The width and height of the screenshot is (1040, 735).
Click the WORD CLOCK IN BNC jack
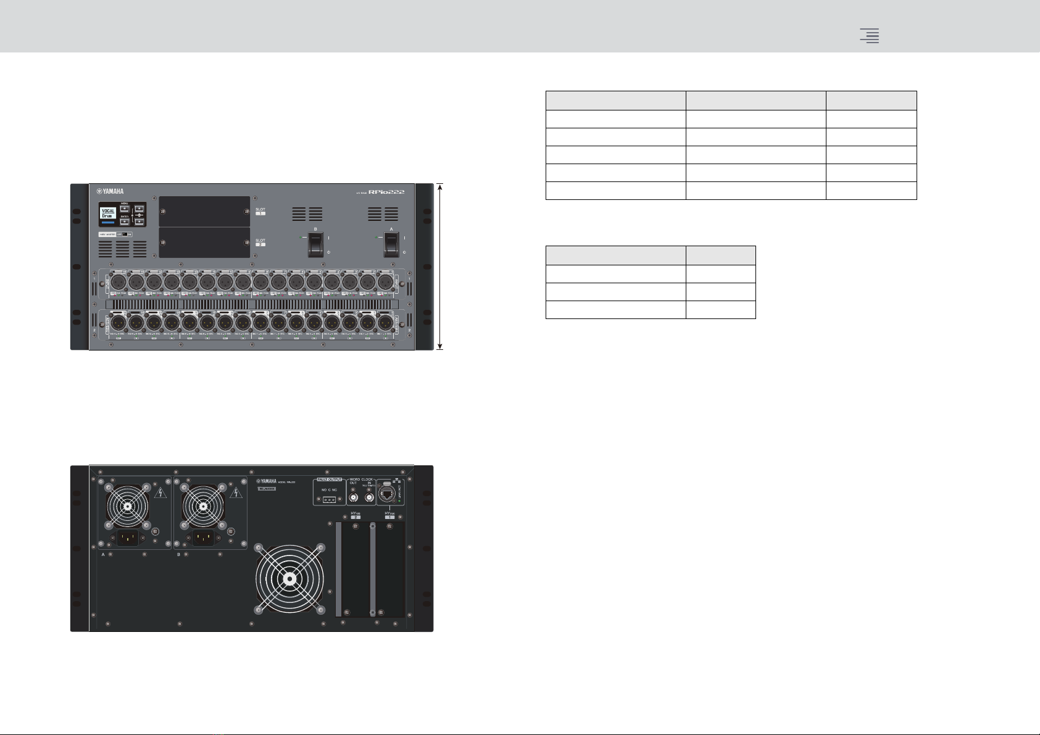369,497
